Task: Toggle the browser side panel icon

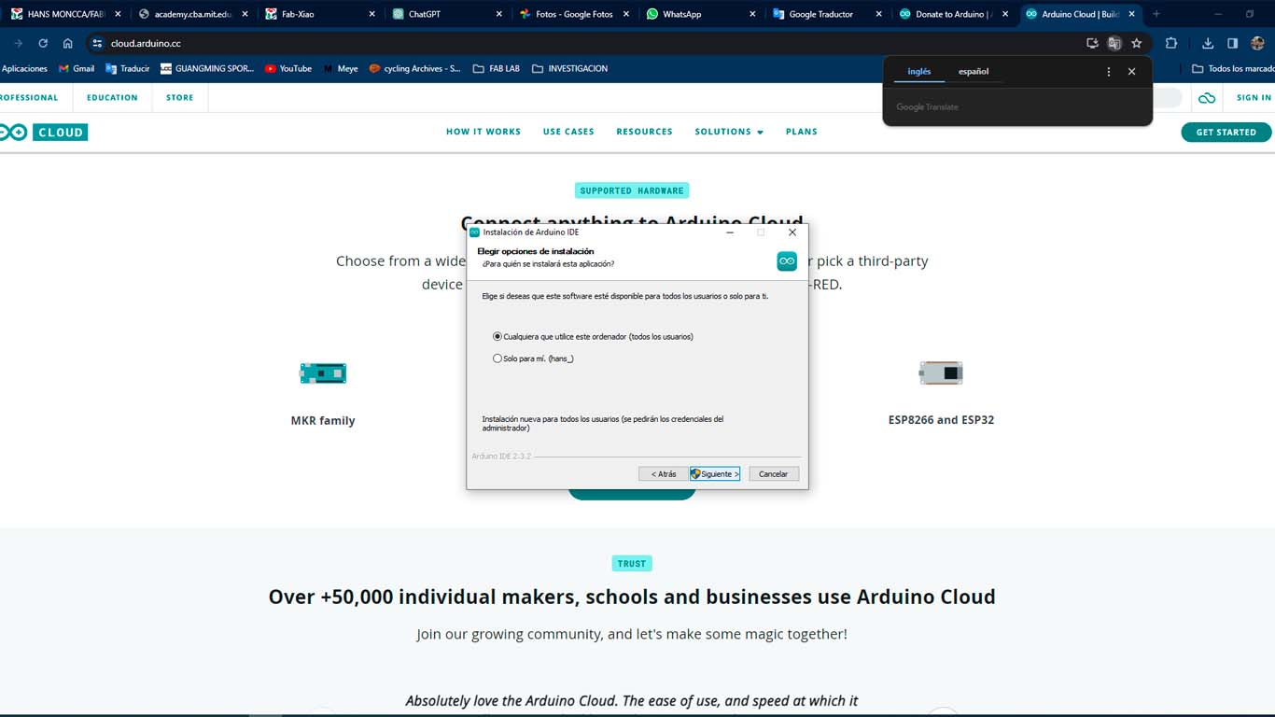Action: 1232,43
